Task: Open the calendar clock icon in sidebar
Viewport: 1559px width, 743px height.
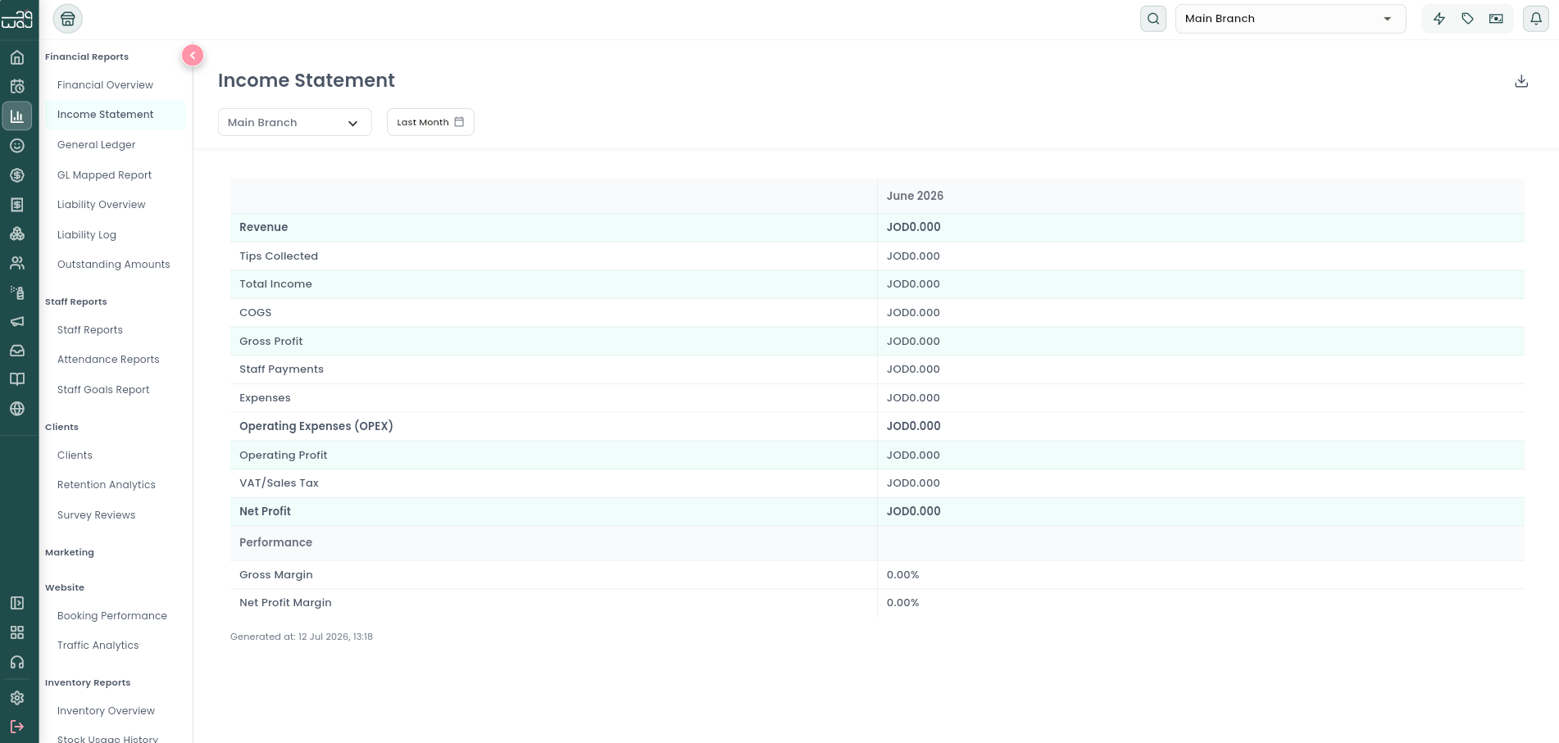Action: [x=17, y=86]
